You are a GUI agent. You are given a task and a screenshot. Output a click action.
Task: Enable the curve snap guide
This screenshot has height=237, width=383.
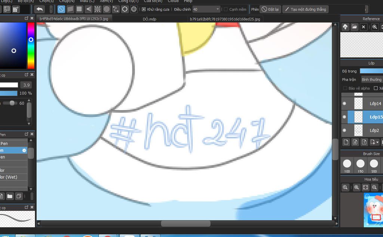pyautogui.click(x=116, y=9)
